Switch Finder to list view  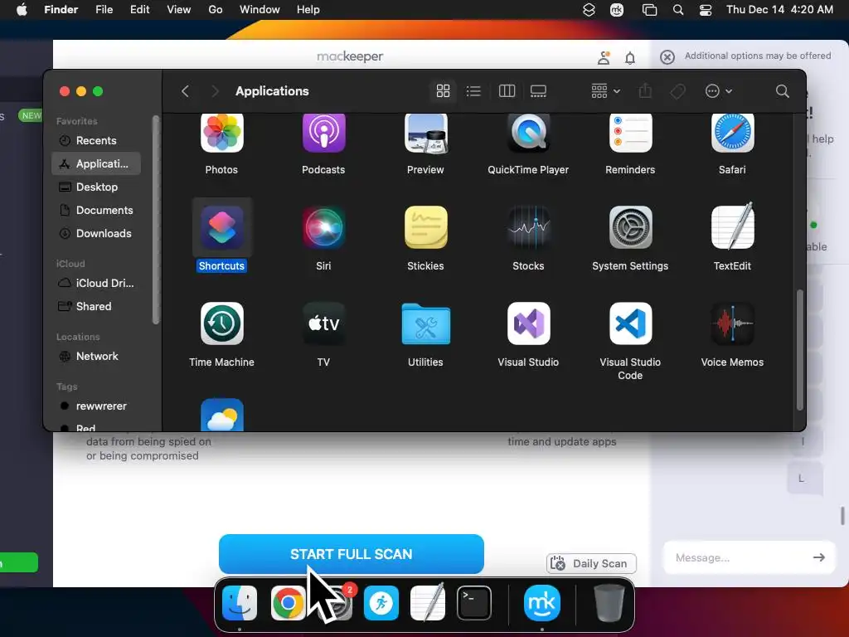(473, 91)
